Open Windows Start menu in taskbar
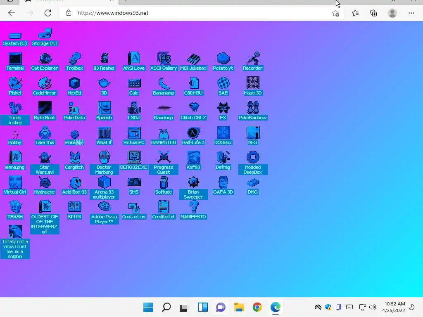 click(x=148, y=307)
